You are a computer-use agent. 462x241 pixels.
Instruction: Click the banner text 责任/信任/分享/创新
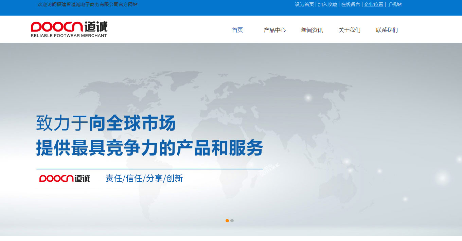[x=144, y=178]
